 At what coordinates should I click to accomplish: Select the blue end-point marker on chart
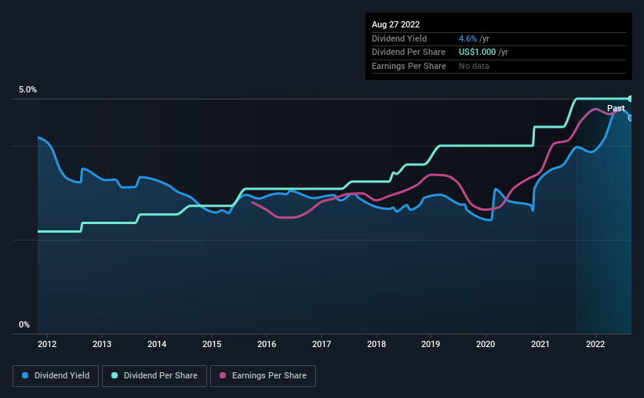[631, 118]
